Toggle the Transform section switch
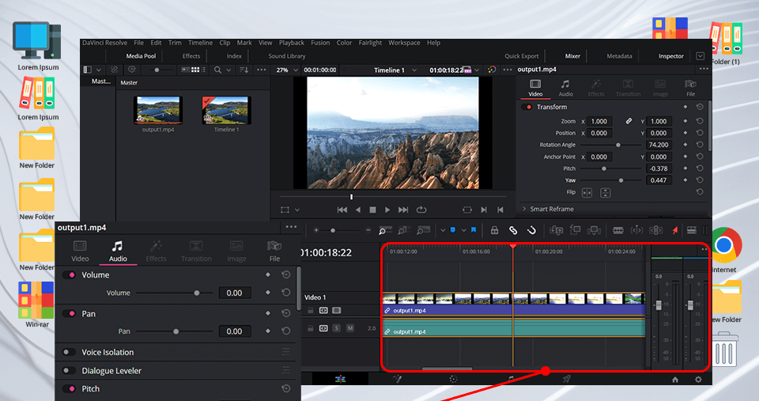 527,107
